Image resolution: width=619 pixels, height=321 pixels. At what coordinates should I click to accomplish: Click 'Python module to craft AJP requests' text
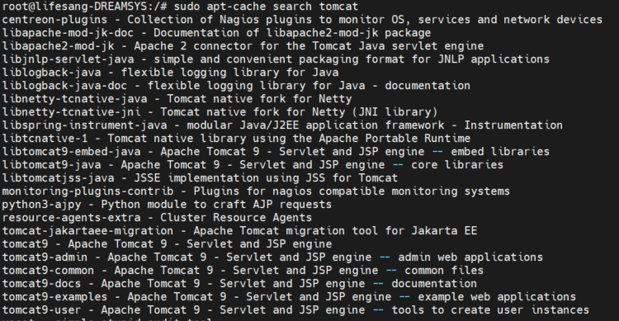click(216, 205)
